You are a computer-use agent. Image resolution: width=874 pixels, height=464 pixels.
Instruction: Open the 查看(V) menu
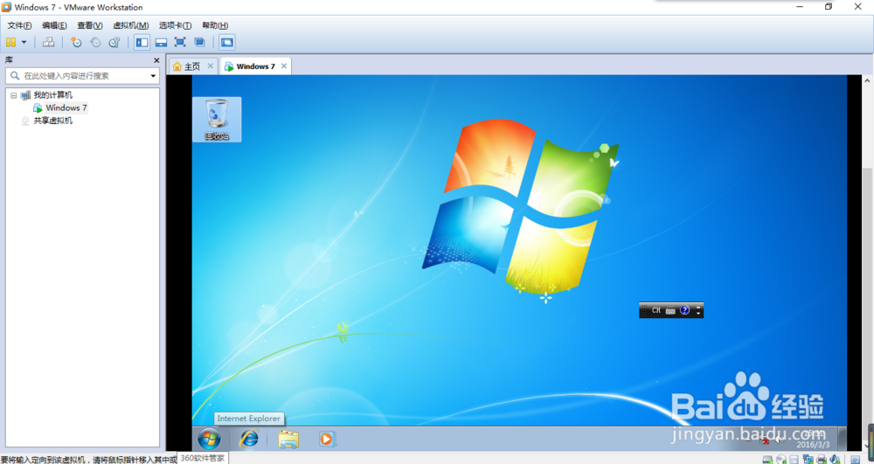[x=90, y=25]
